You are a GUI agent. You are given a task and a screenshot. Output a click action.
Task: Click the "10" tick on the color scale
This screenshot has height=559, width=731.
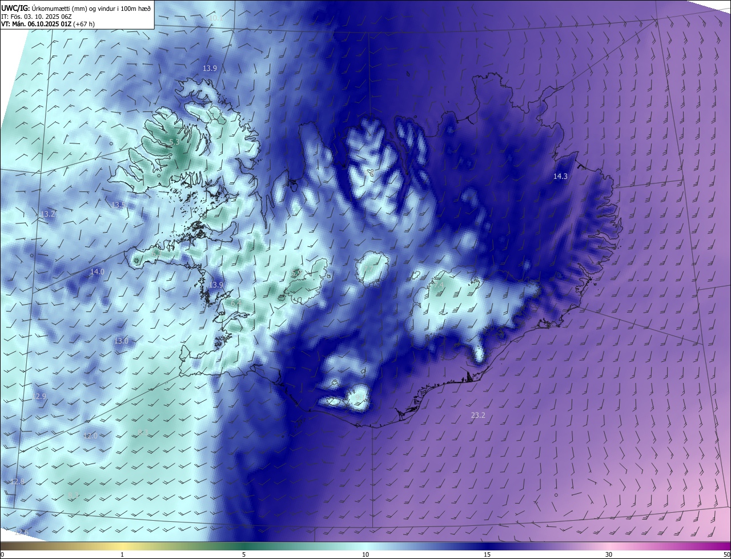(365, 554)
